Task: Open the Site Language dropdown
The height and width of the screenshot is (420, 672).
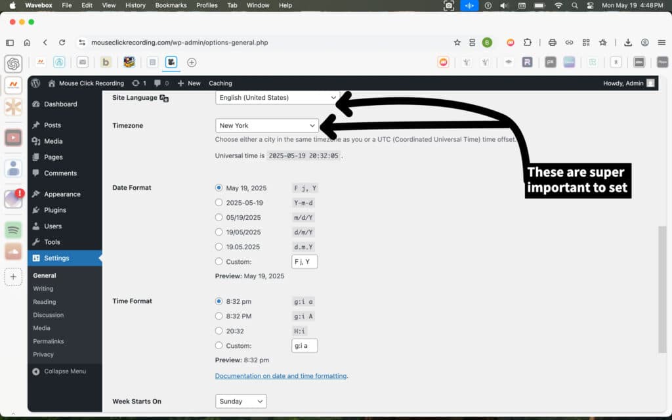Action: coord(277,98)
